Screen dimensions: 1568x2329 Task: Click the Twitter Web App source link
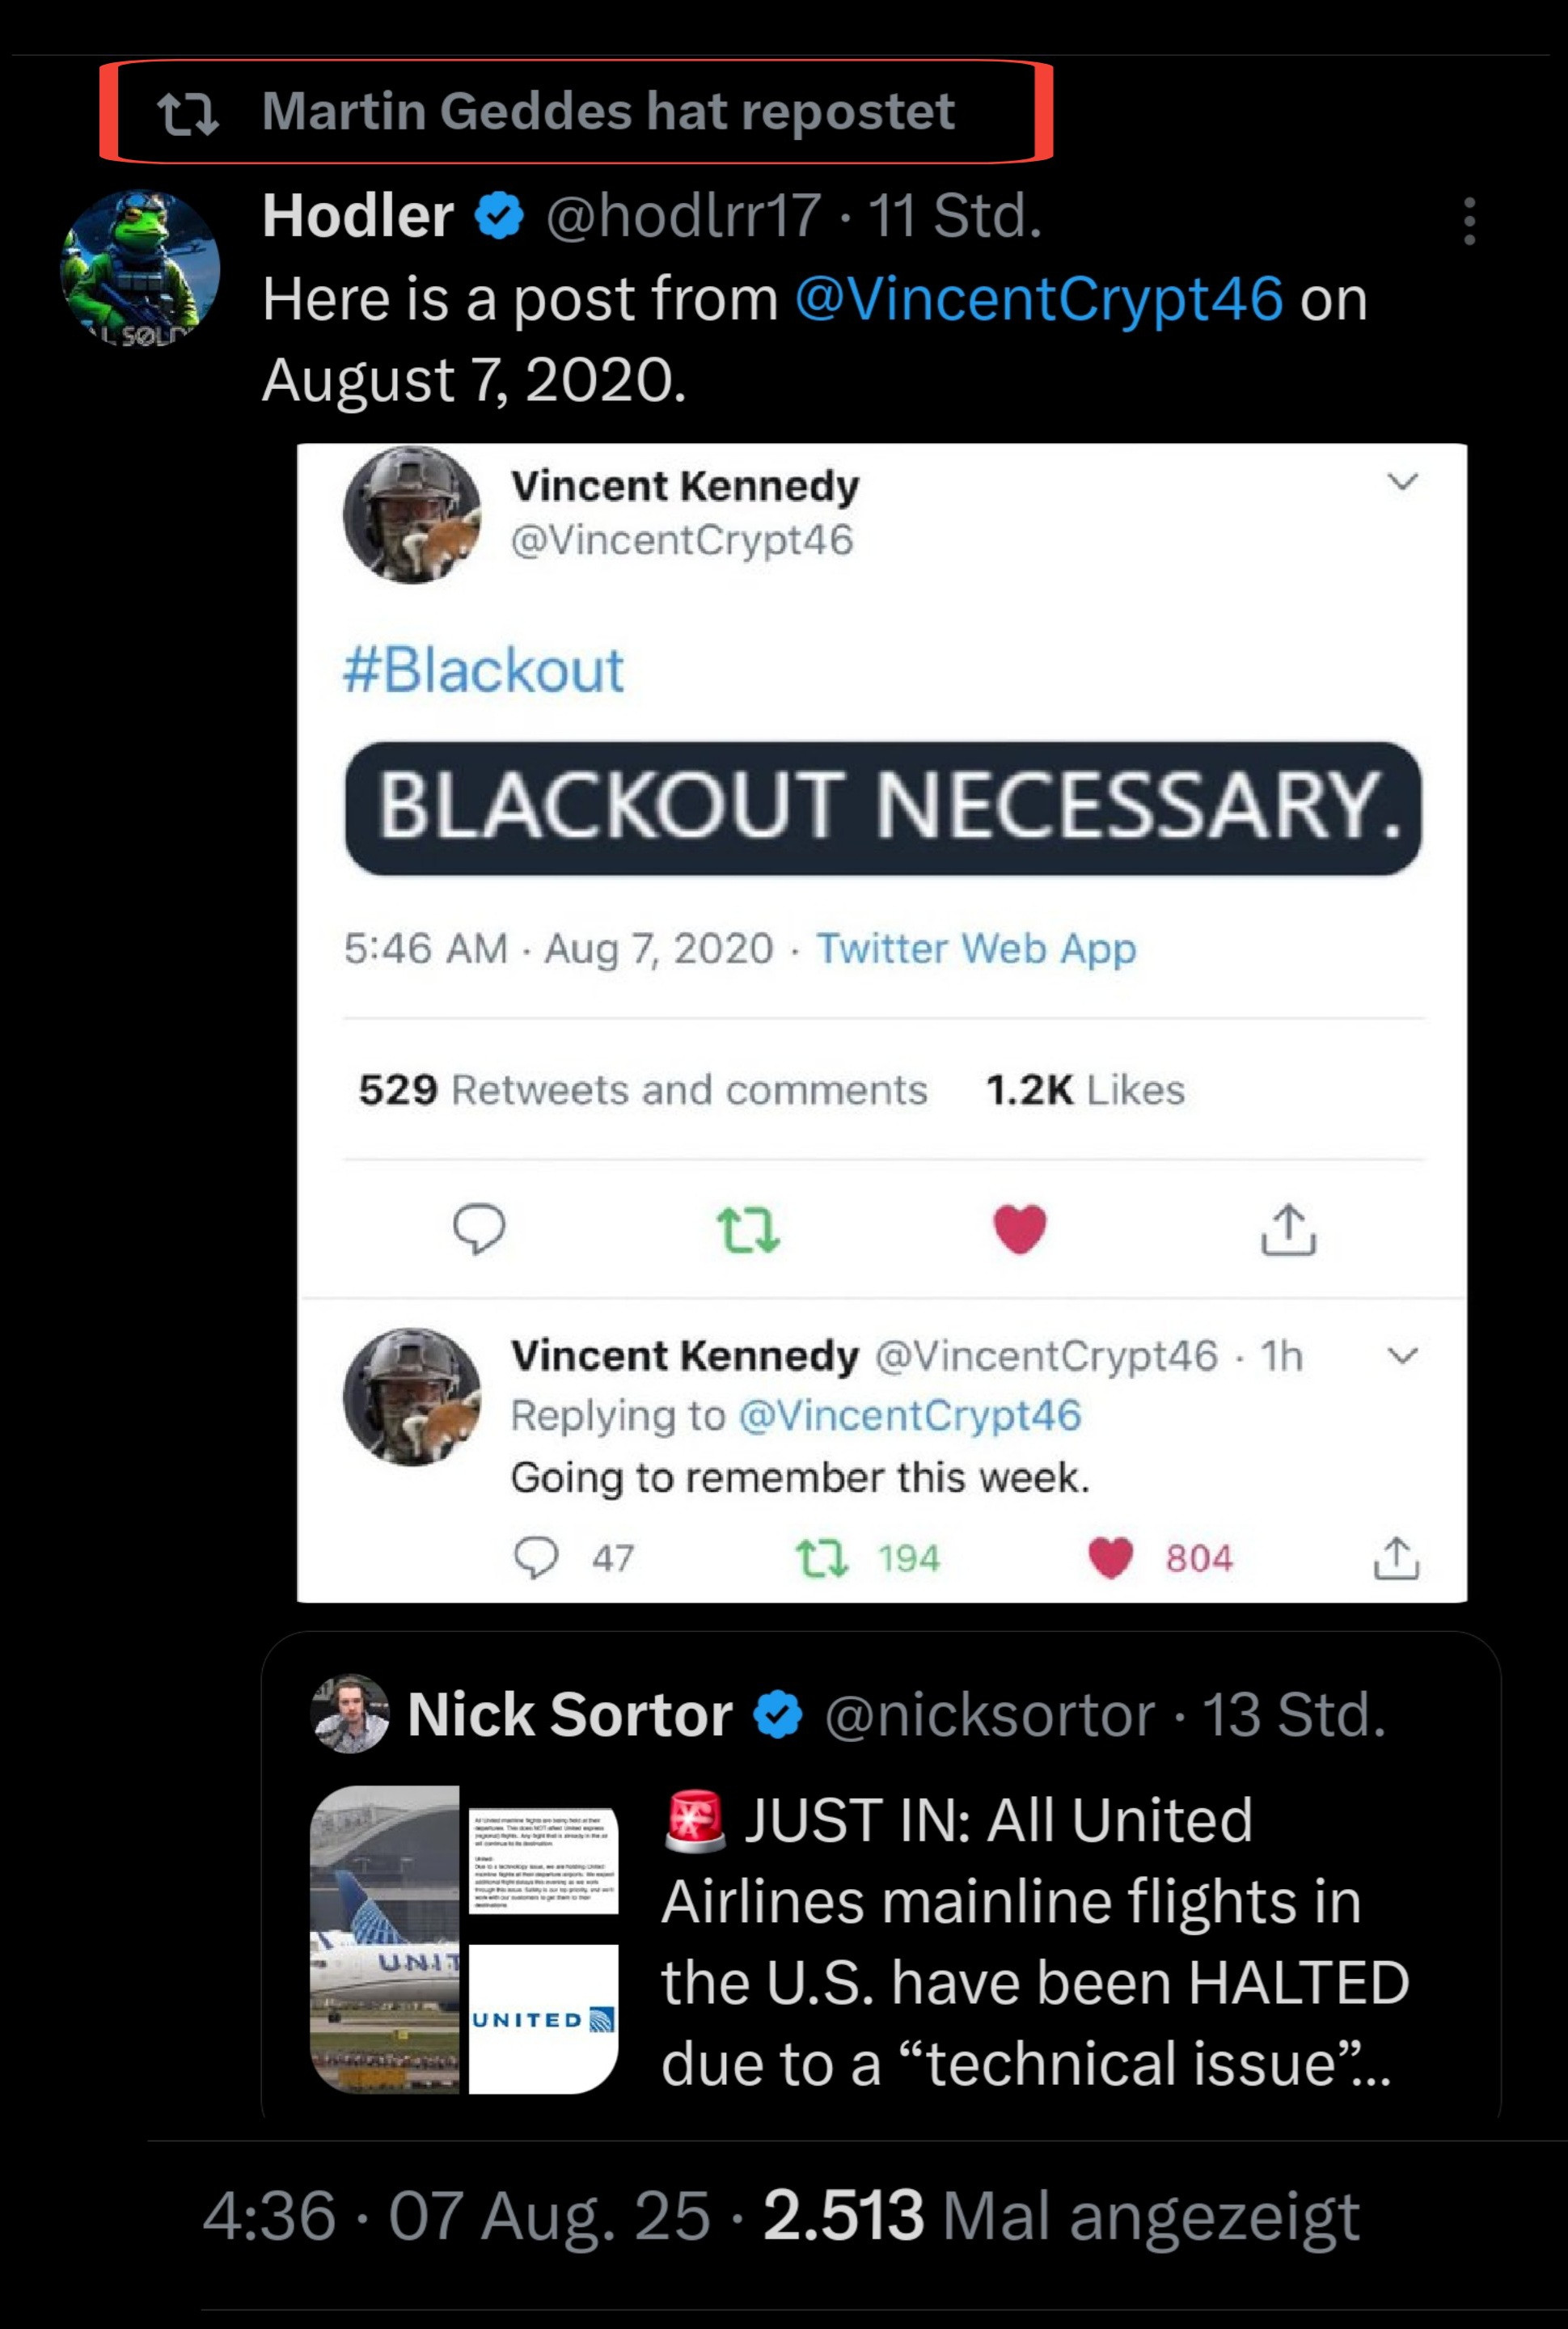(x=976, y=948)
